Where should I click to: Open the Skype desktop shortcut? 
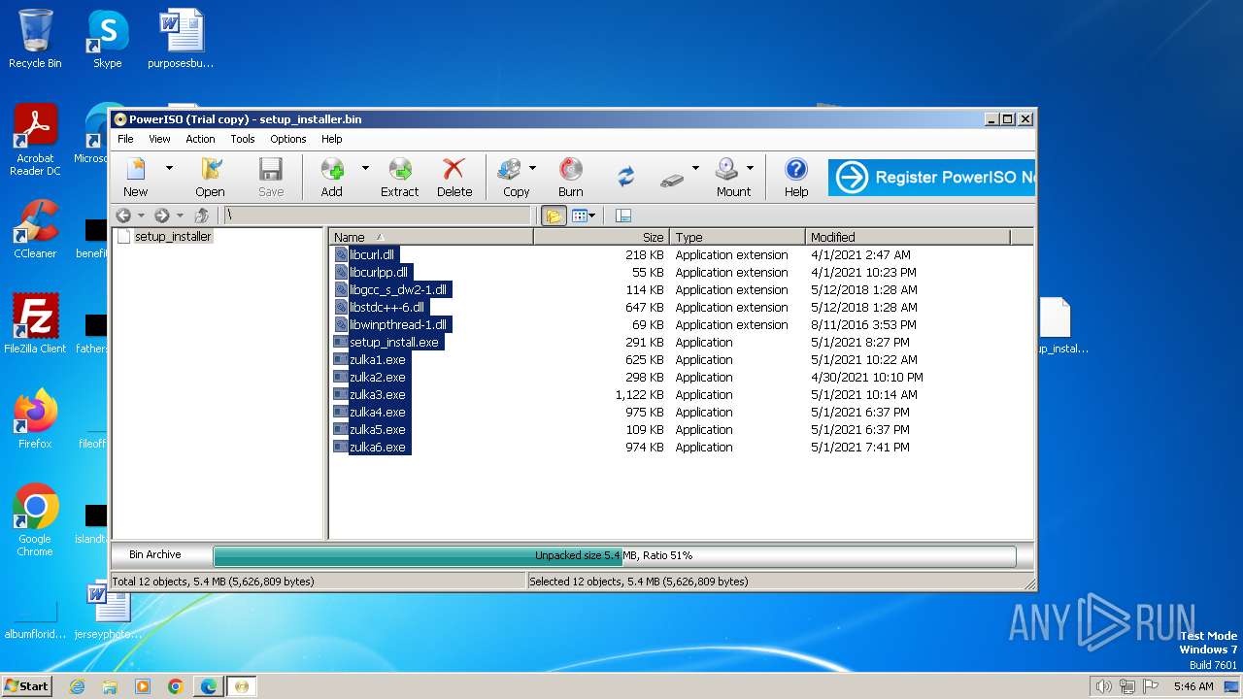coord(107,39)
